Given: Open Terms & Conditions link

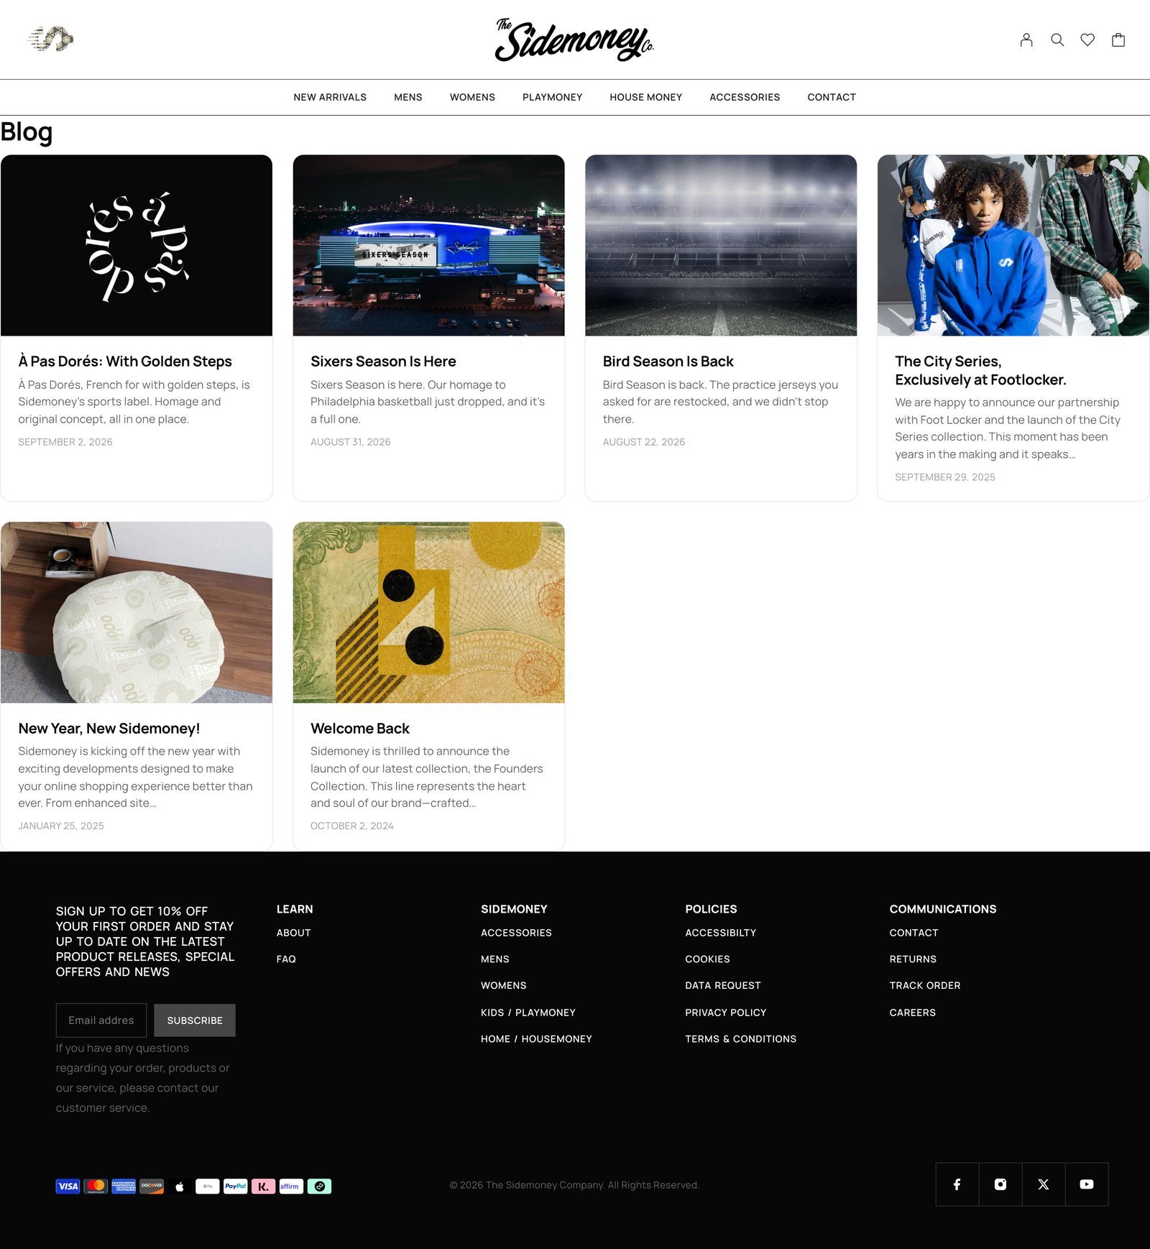Looking at the screenshot, I should [741, 1039].
